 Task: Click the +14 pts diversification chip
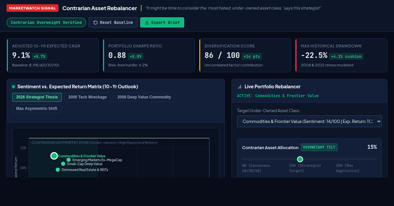pyautogui.click(x=252, y=56)
